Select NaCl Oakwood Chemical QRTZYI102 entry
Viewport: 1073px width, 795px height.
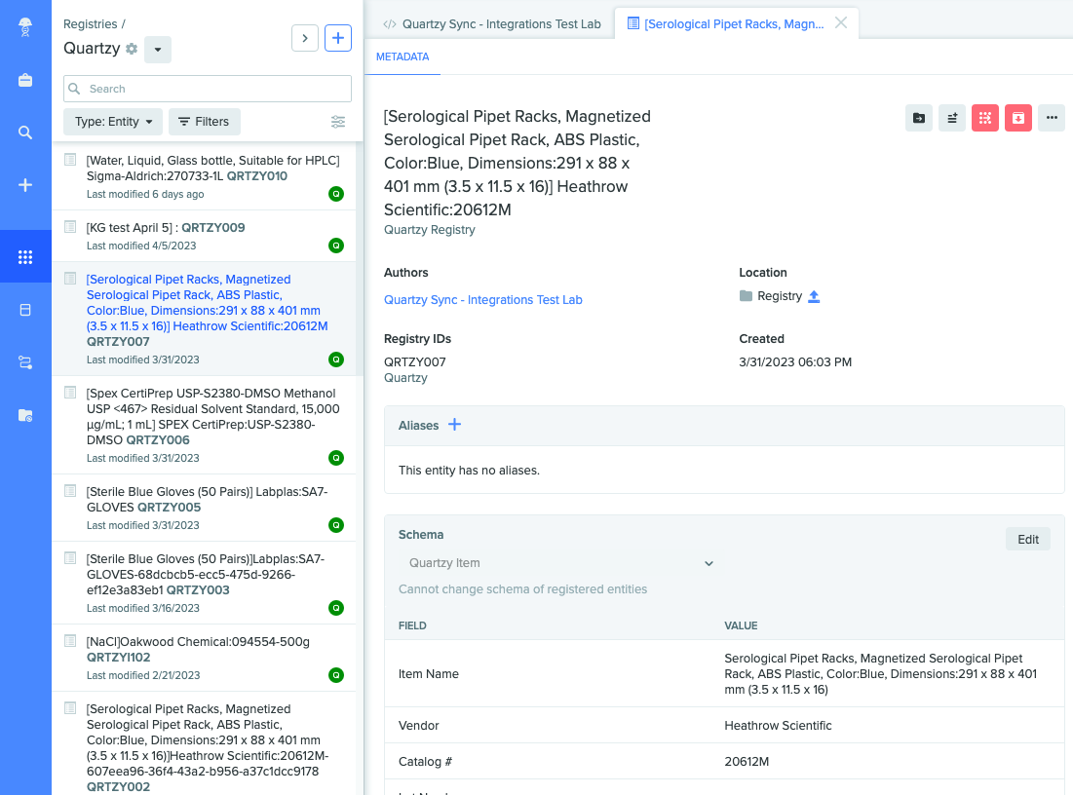point(204,658)
